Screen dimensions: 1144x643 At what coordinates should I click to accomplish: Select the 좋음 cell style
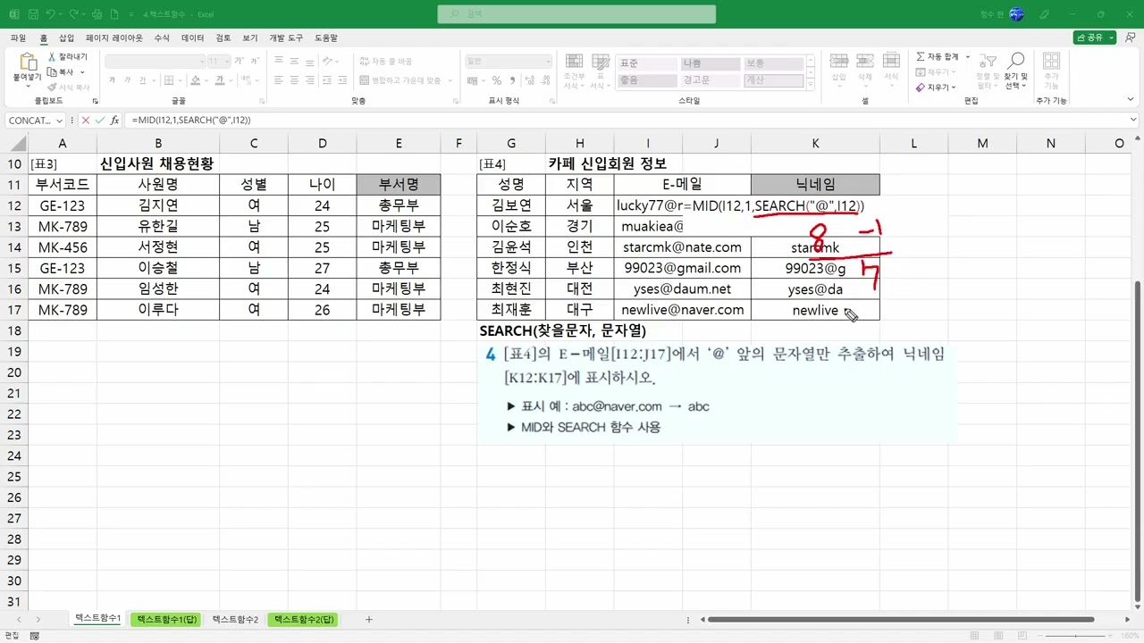[x=646, y=80]
